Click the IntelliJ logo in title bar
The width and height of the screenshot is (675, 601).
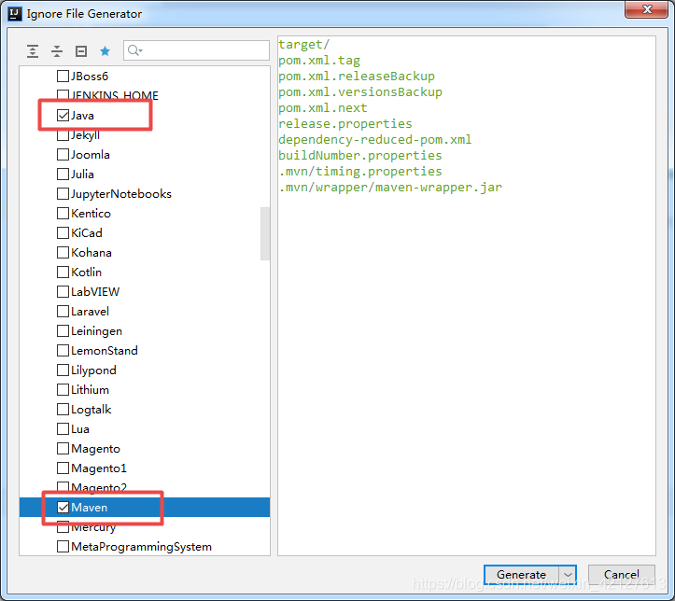15,14
